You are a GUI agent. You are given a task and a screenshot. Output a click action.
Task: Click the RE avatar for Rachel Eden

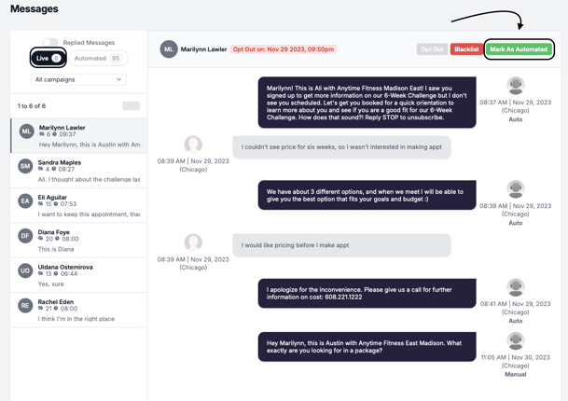pyautogui.click(x=25, y=305)
